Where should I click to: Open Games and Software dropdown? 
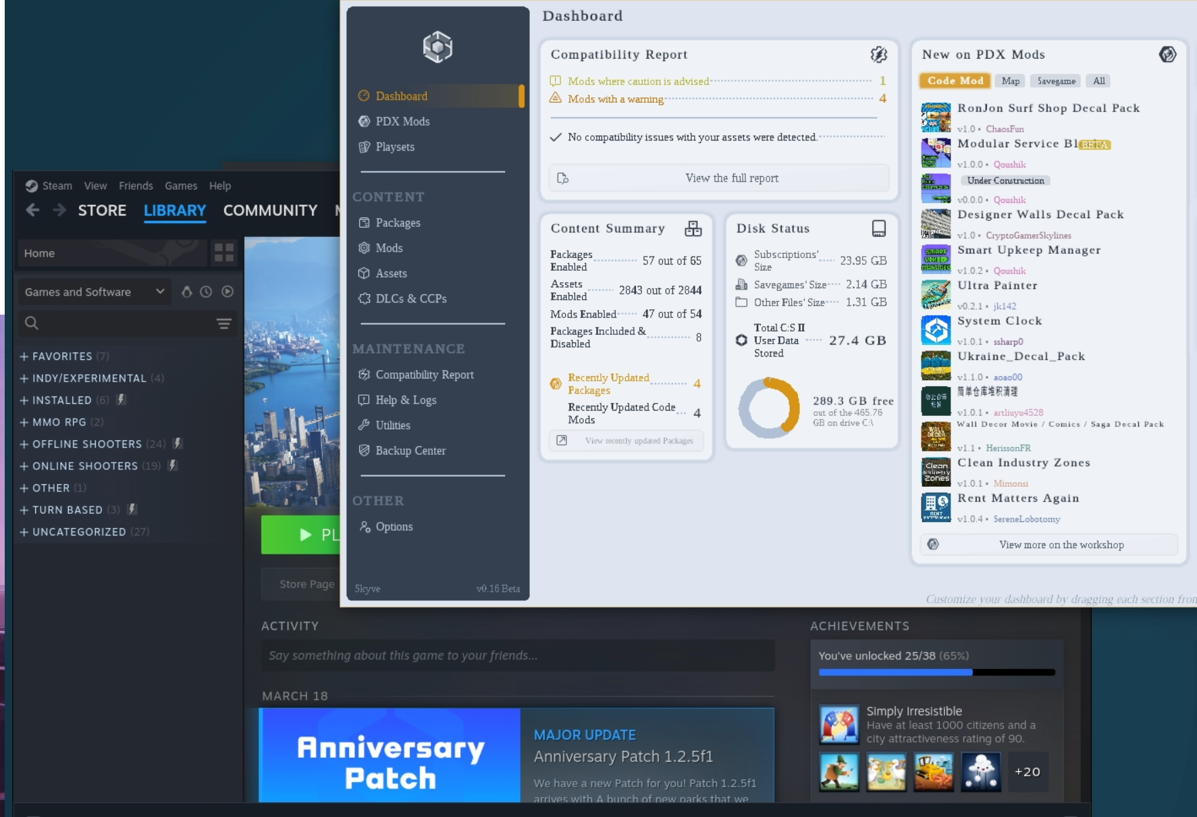(x=94, y=292)
